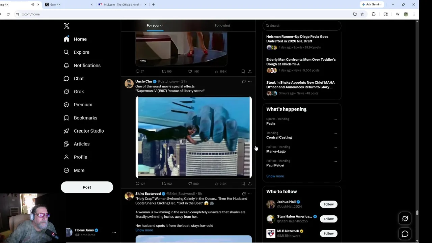View analytics of Uncle Chu post 318K
This screenshot has height=243, width=432.
pyautogui.click(x=220, y=184)
